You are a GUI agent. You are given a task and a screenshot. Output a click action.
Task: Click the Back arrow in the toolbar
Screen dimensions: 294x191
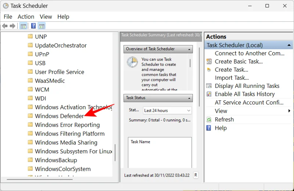(5, 26)
